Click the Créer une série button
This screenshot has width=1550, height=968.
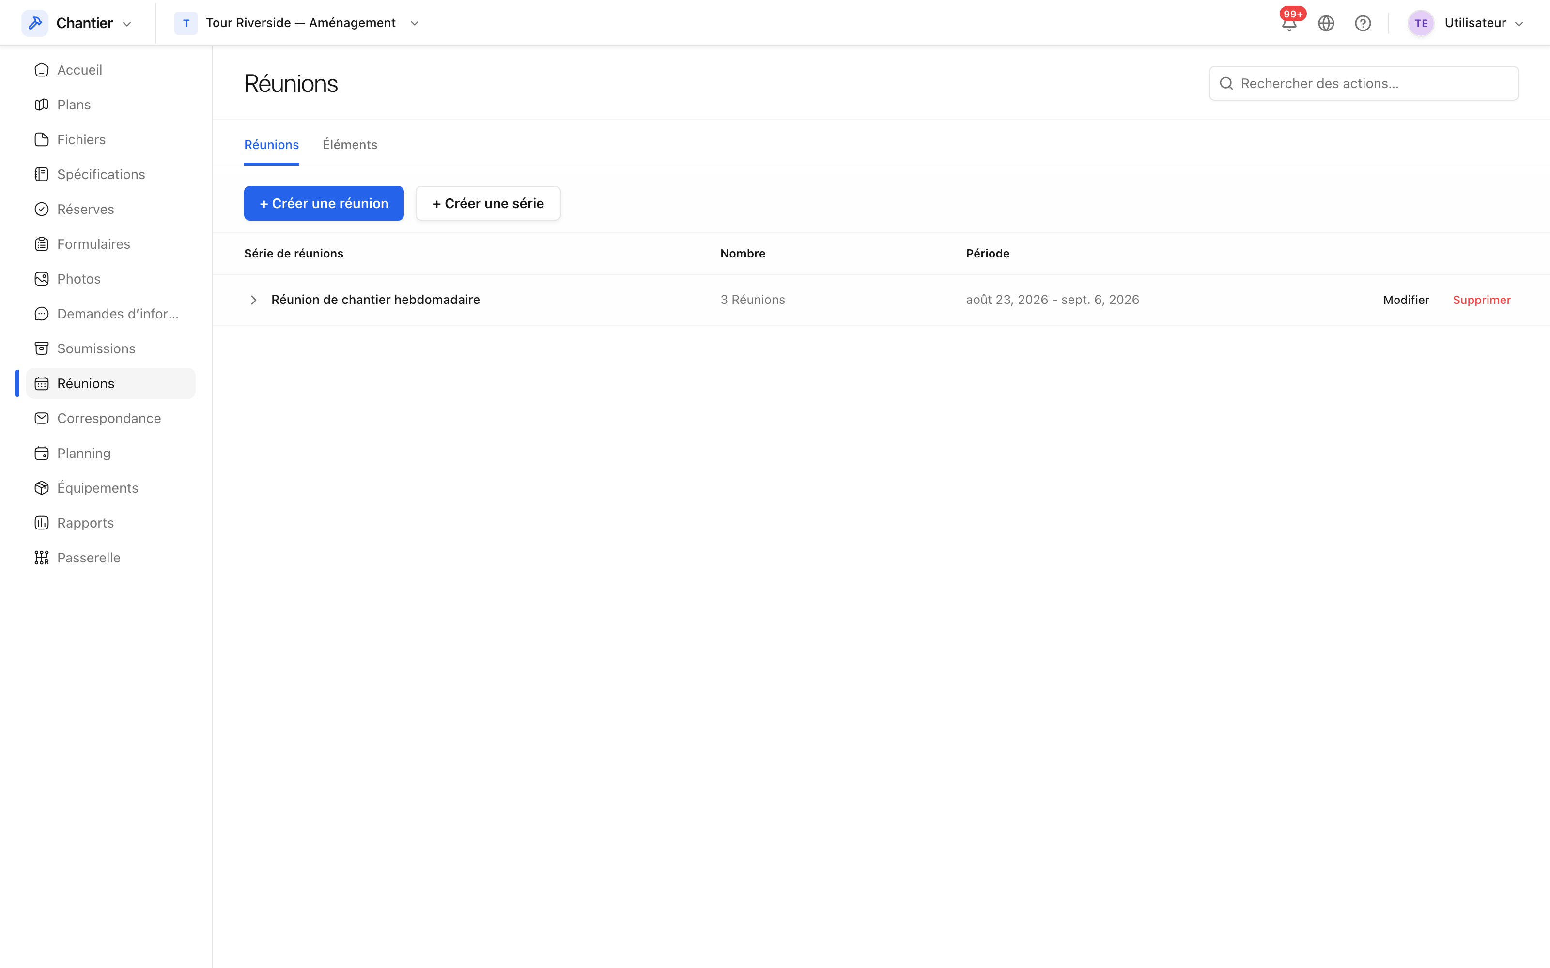[488, 203]
